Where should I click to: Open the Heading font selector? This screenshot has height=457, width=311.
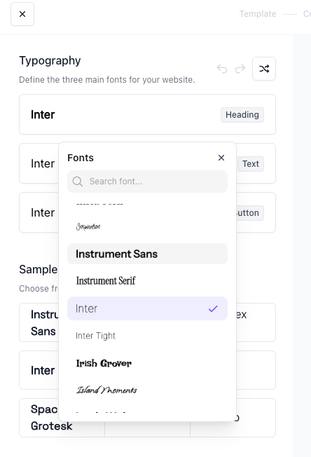[x=147, y=114]
